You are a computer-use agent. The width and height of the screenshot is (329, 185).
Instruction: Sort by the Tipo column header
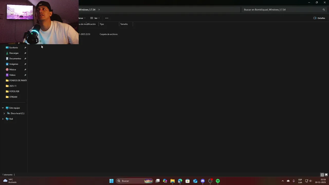(109, 24)
